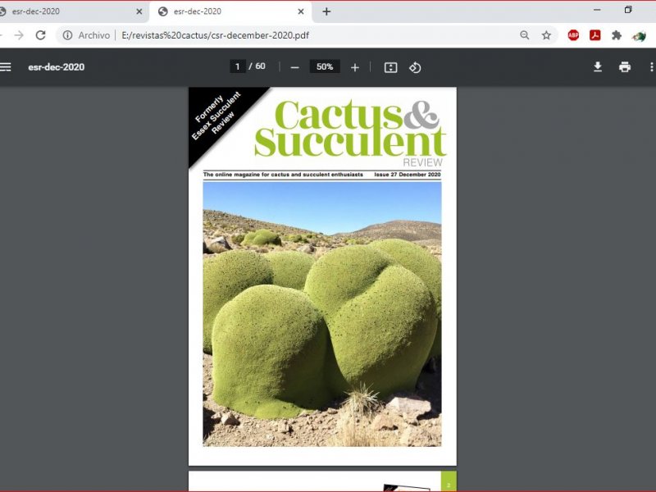656x492 pixels.
Task: Click the esr-dec-2020 document title
Action: click(x=56, y=67)
